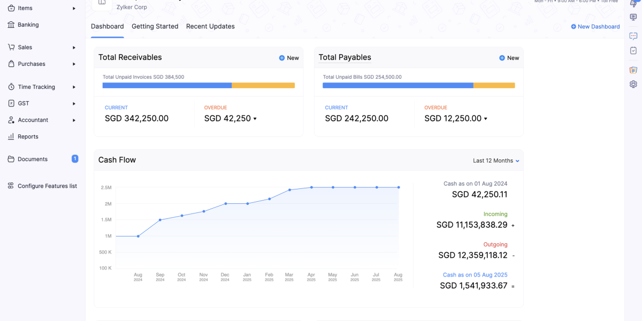Click the chat bubble icon on the right rail
The height and width of the screenshot is (321, 642).
[633, 36]
